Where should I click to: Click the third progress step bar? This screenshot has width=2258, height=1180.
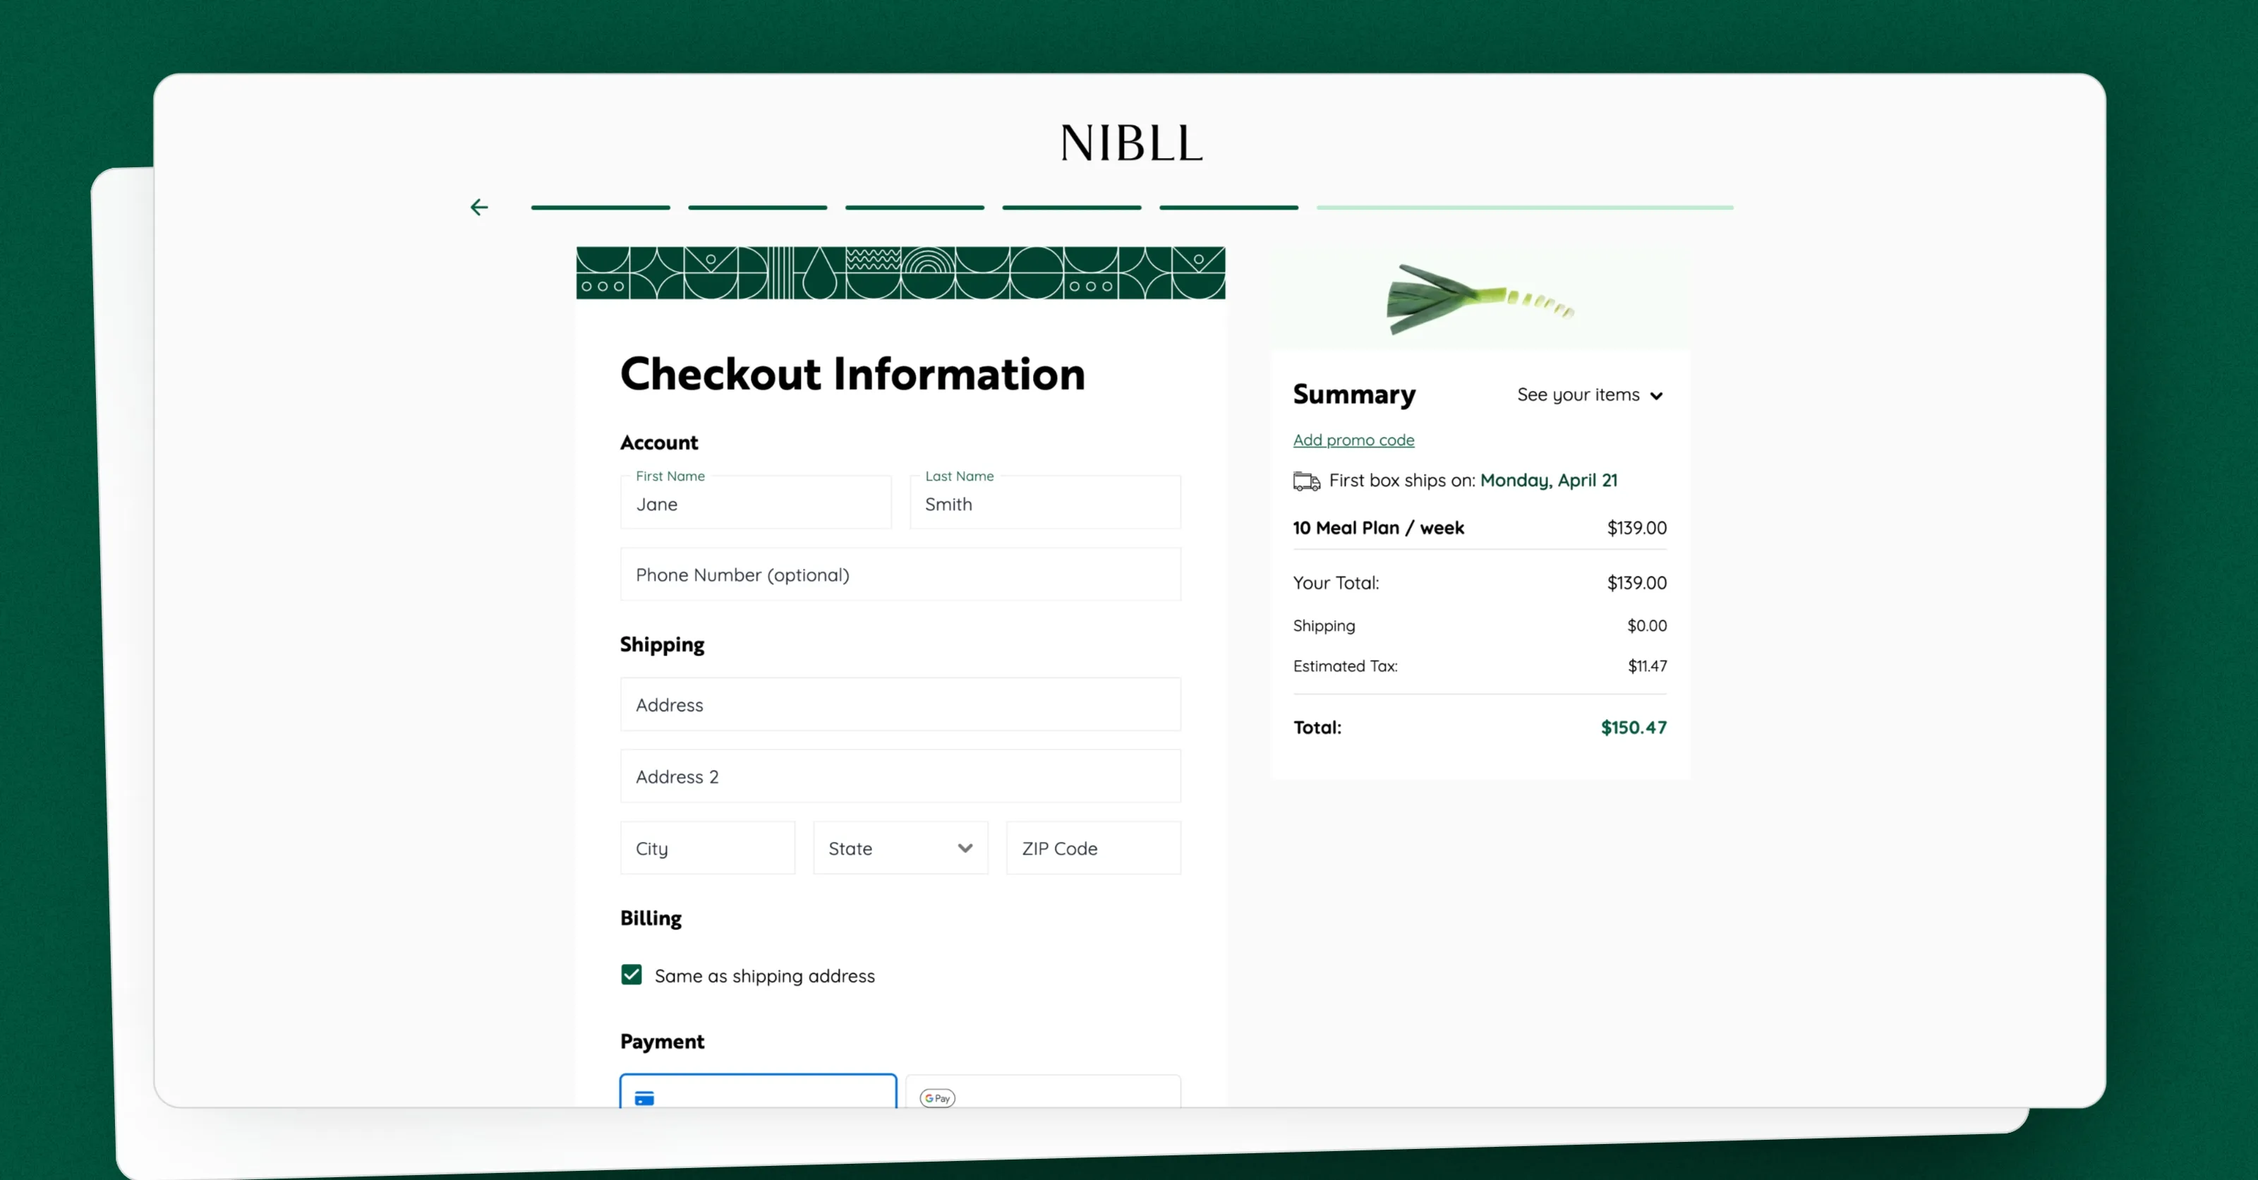click(x=914, y=207)
